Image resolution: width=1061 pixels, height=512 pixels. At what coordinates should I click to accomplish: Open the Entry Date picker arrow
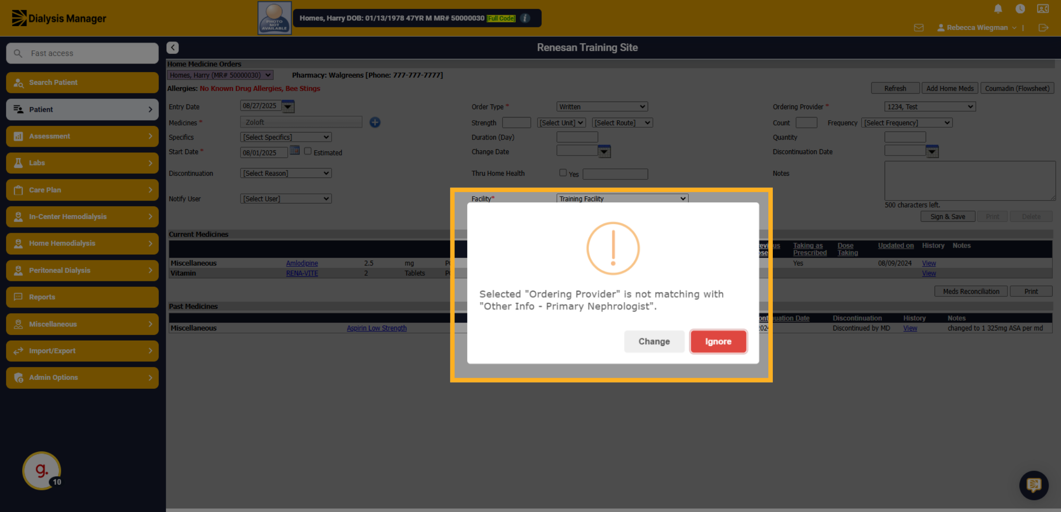point(288,106)
